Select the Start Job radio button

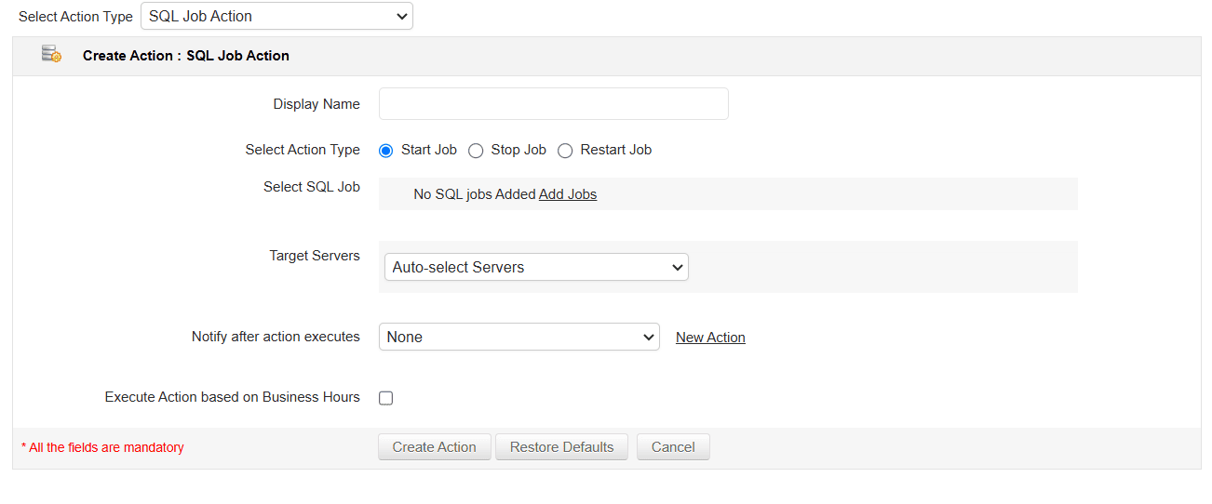(x=386, y=151)
